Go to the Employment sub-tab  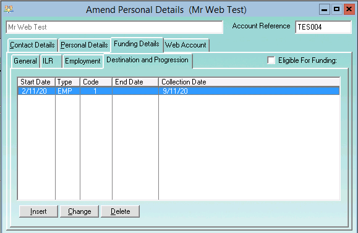pyautogui.click(x=83, y=61)
